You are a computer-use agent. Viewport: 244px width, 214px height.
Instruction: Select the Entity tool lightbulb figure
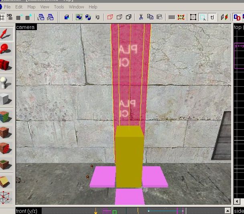click(x=6, y=82)
